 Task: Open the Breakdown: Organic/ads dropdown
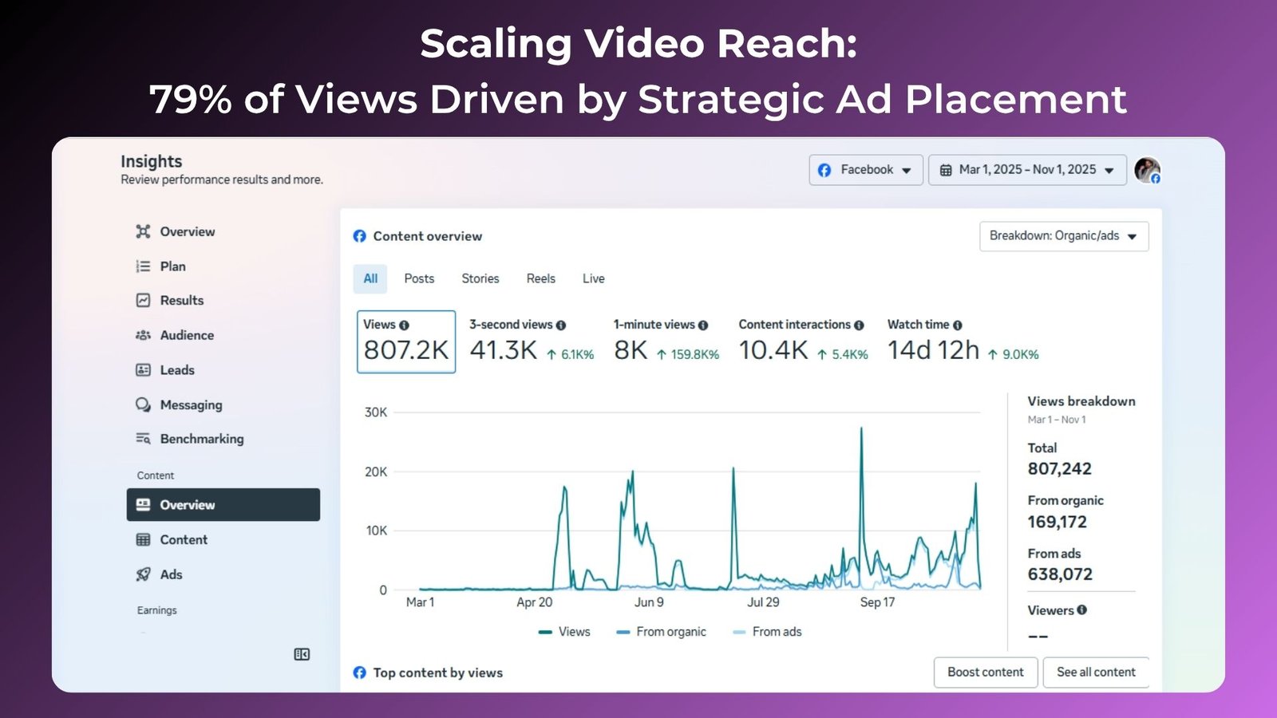coord(1063,236)
